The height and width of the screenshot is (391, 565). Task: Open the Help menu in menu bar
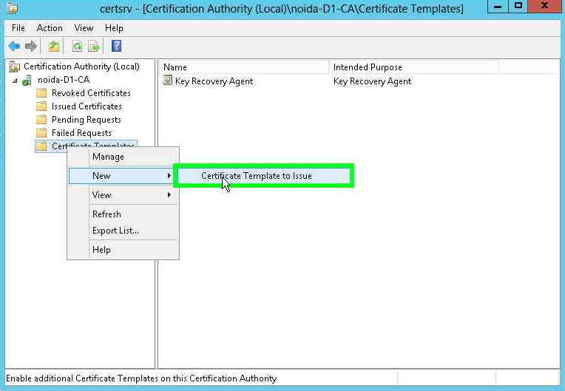tap(114, 28)
